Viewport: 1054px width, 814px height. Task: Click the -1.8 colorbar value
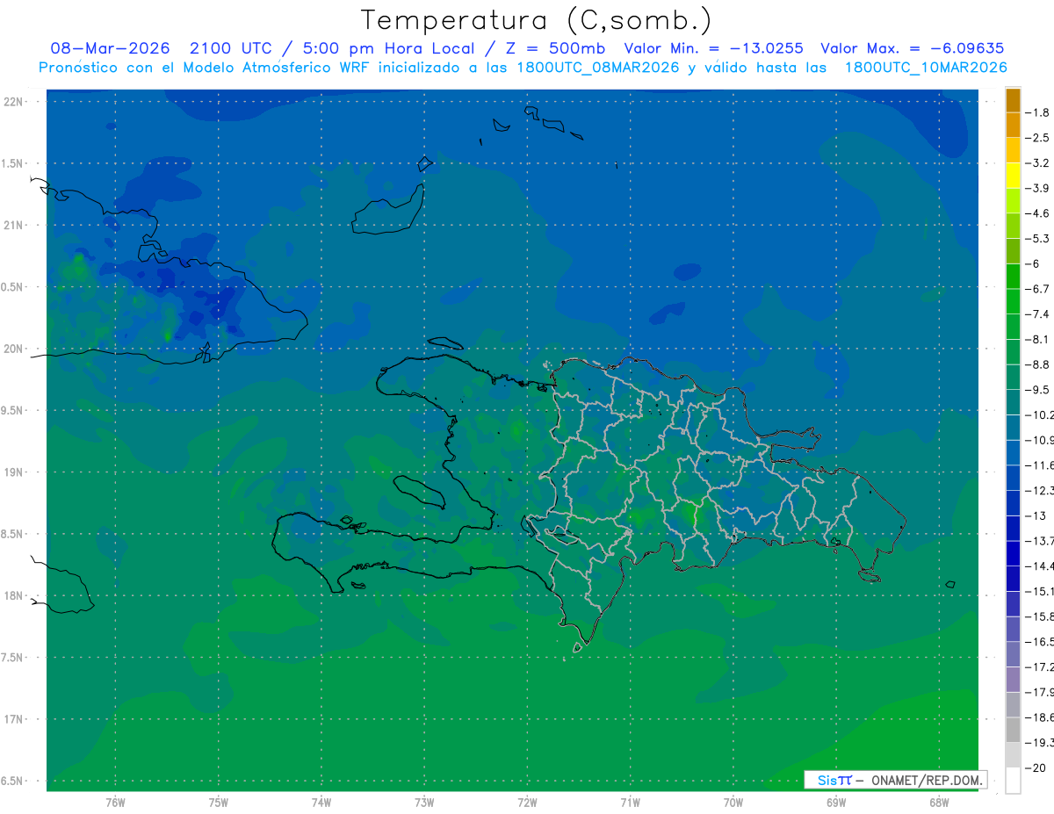point(1038,112)
